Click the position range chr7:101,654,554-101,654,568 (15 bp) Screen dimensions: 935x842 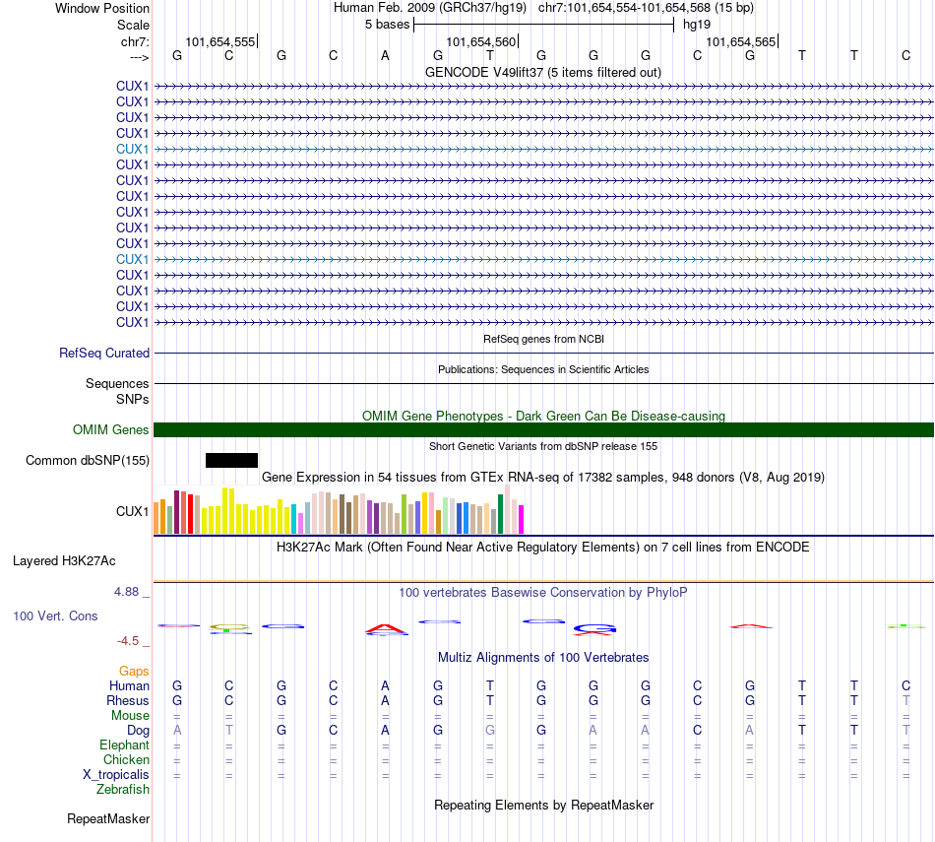tap(646, 8)
